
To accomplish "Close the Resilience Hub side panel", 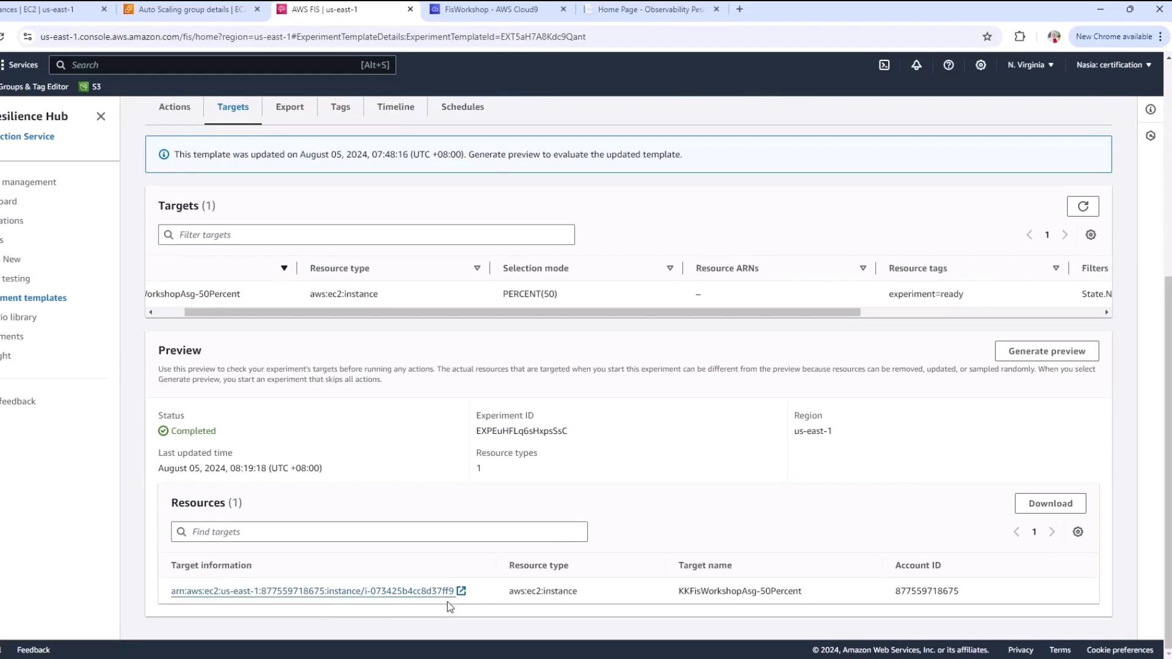I will click(x=101, y=116).
